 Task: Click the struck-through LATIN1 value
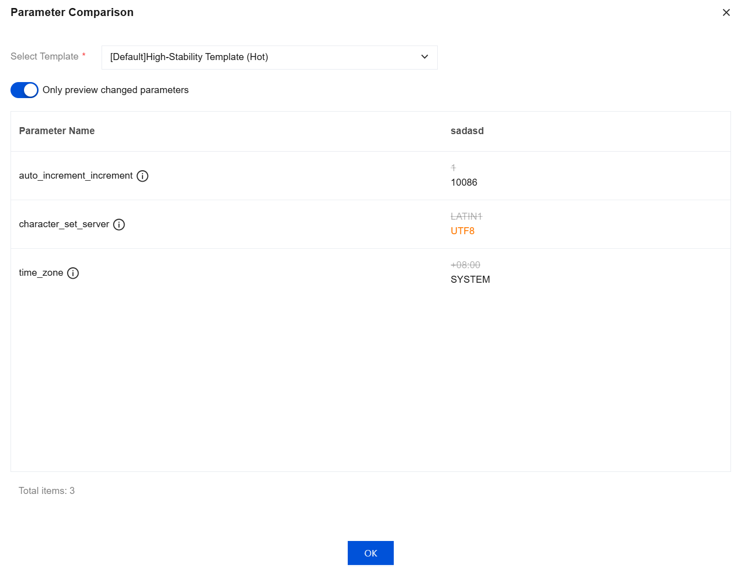466,217
